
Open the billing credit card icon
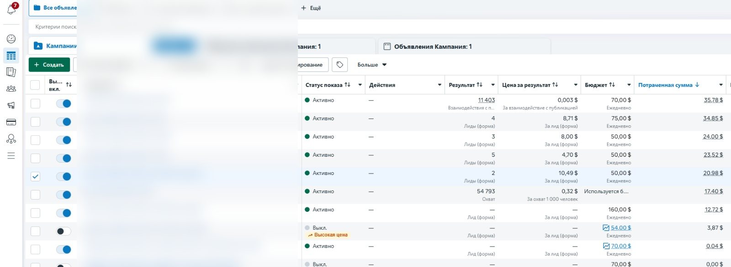tap(11, 122)
